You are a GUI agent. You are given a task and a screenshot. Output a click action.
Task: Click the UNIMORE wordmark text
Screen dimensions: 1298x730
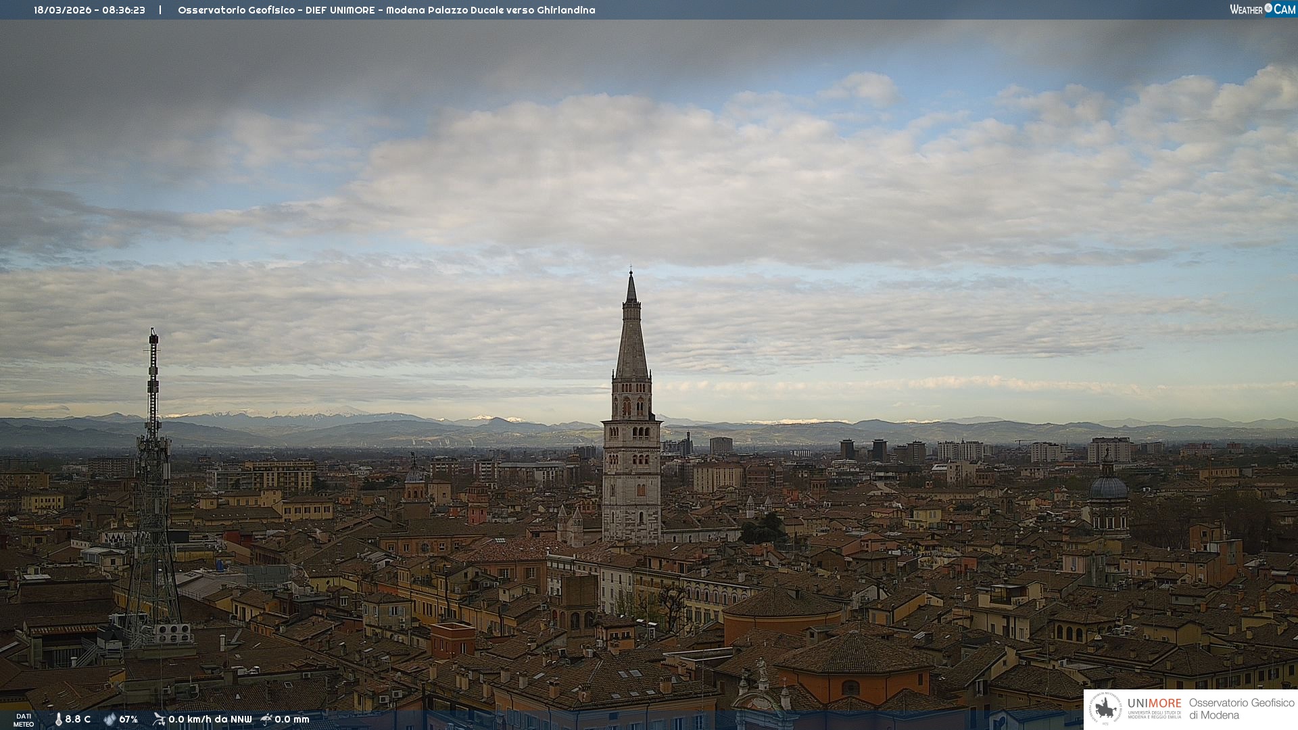pos(1154,703)
